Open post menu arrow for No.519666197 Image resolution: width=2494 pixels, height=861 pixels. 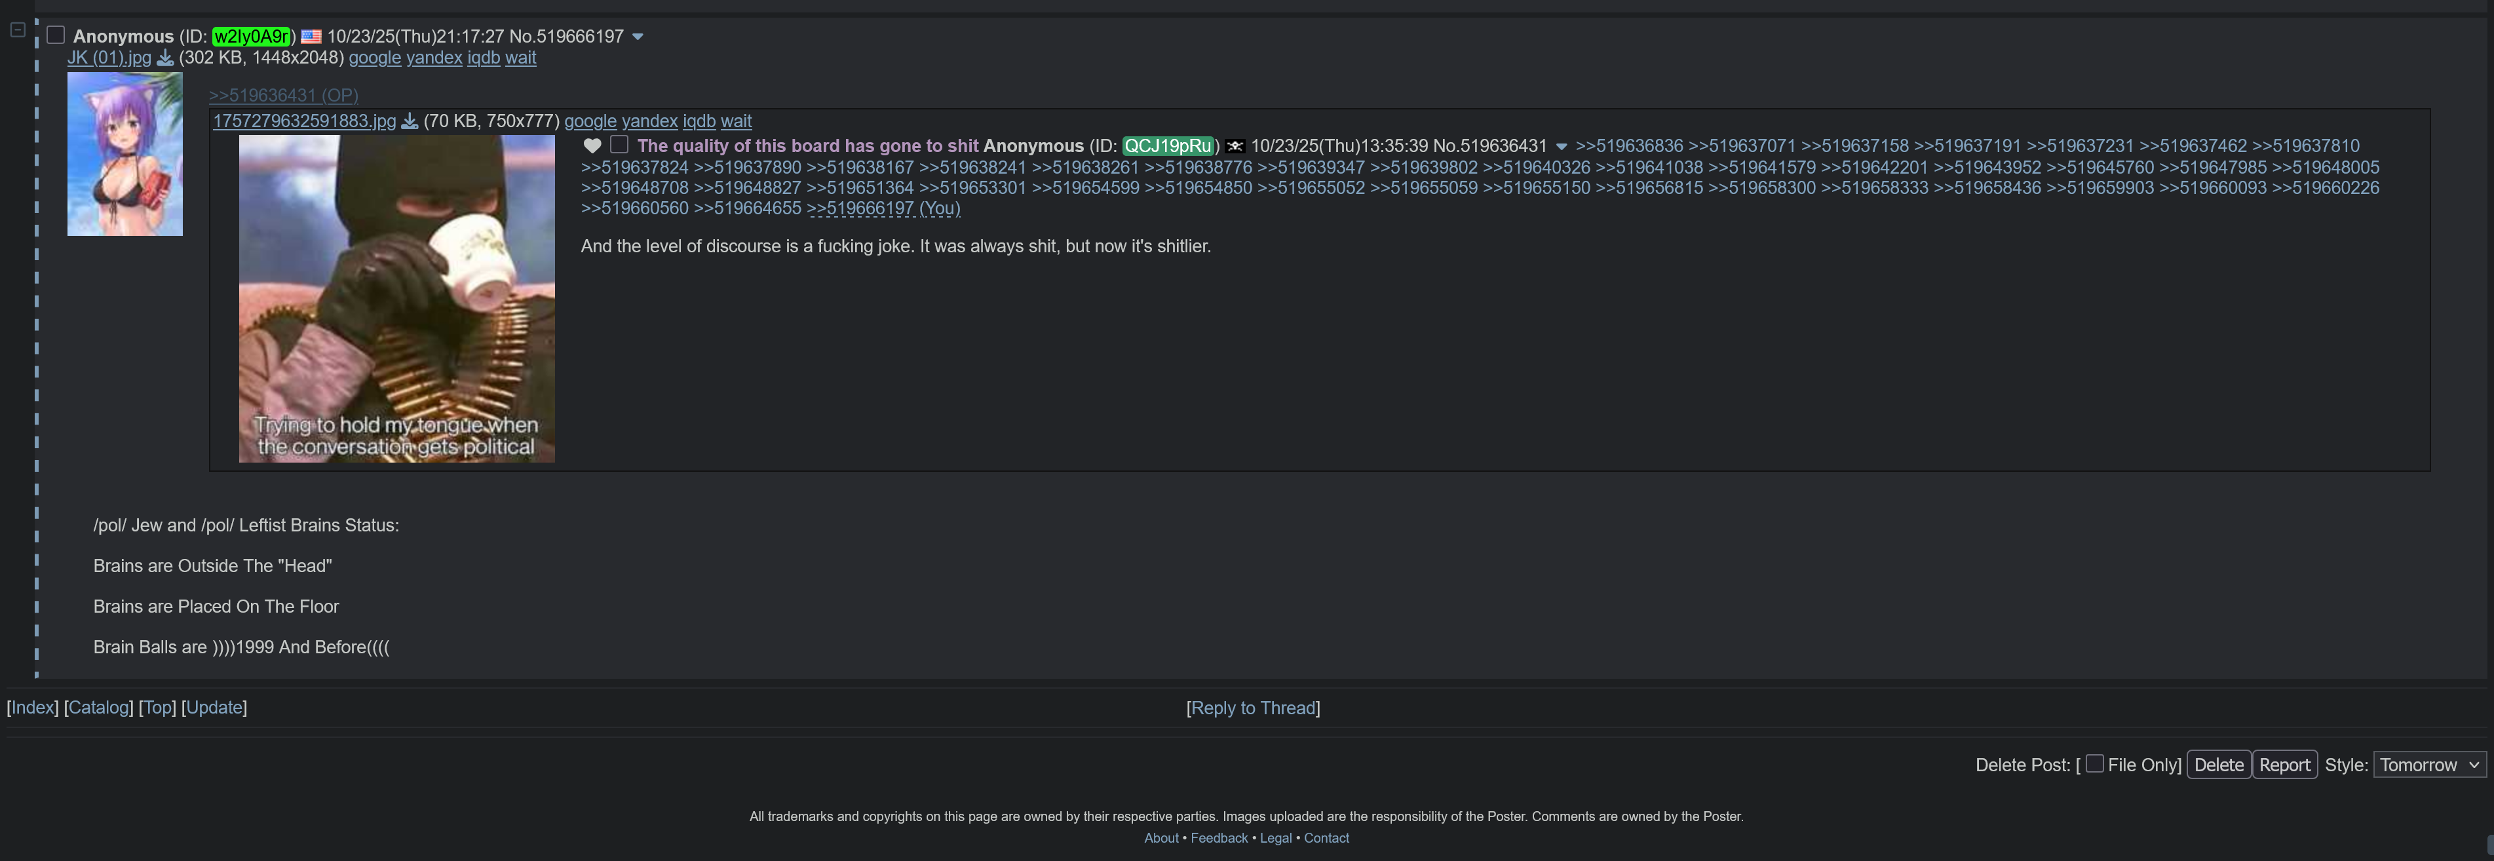638,37
